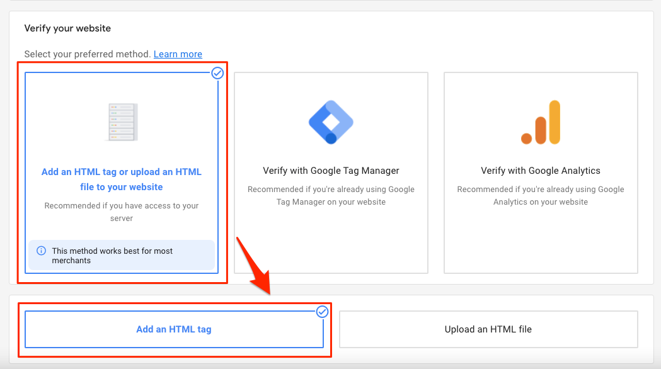This screenshot has width=661, height=369.
Task: Open the Learn more help page
Action: pos(178,54)
